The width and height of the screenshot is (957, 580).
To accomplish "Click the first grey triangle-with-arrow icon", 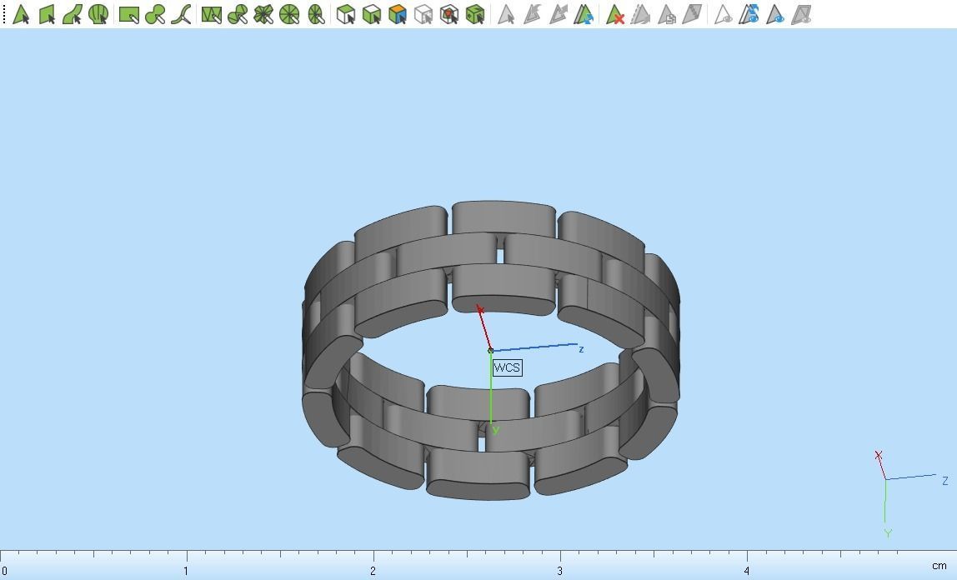I will (x=532, y=14).
